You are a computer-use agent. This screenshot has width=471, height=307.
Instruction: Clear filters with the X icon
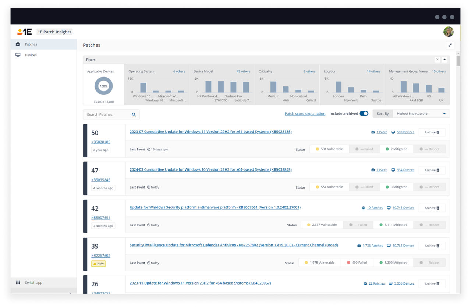437,60
